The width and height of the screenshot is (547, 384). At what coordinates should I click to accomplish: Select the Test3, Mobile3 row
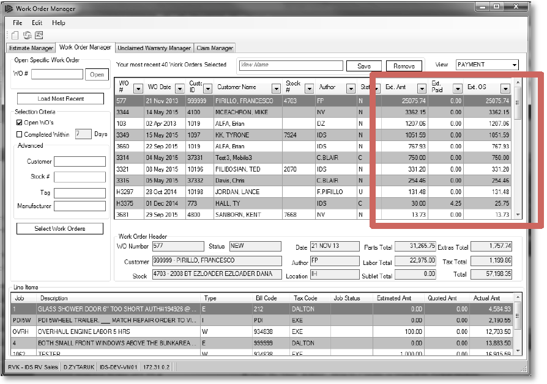pos(313,158)
